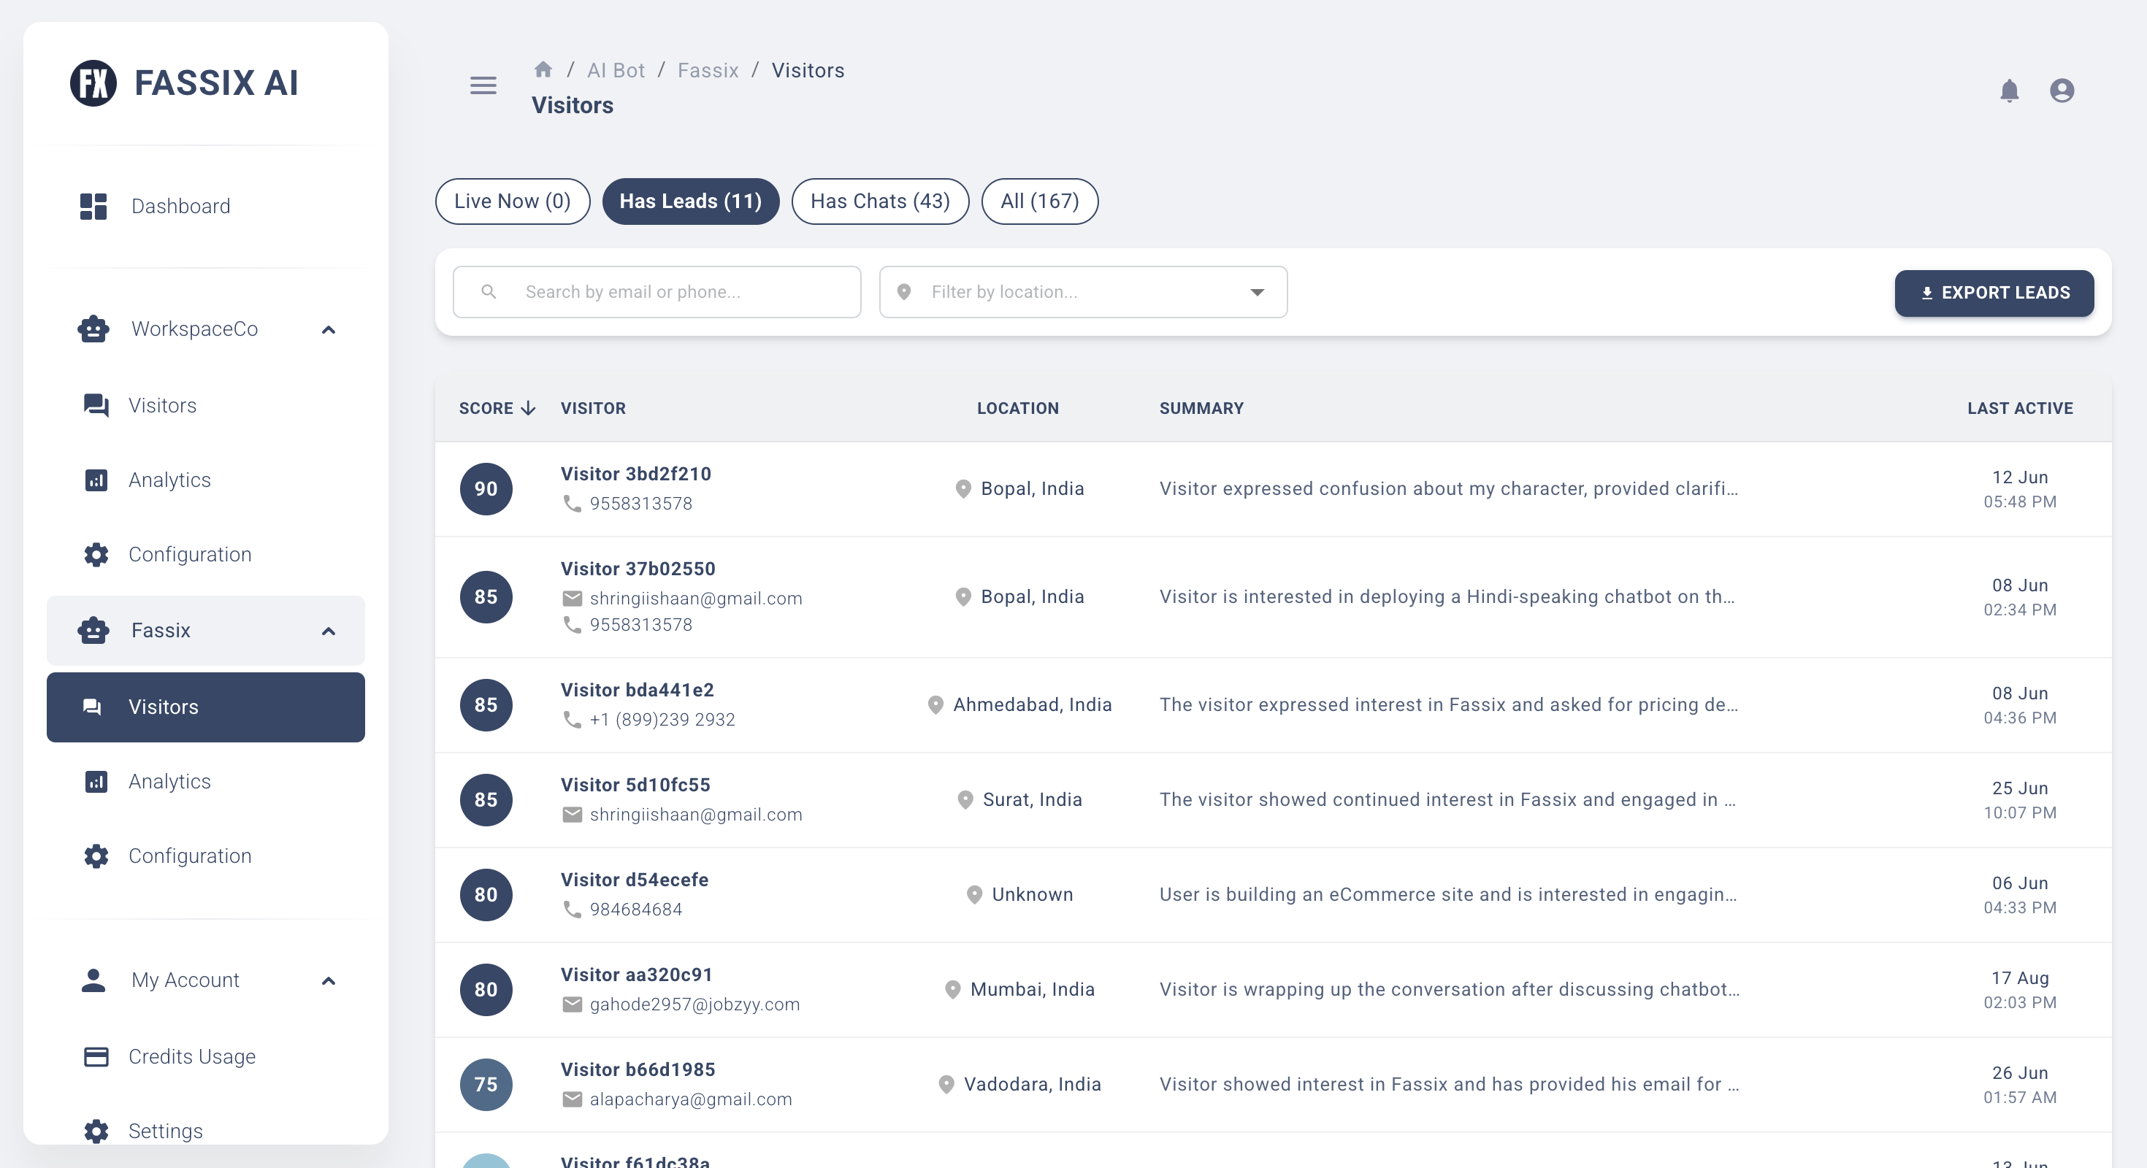This screenshot has width=2147, height=1168.
Task: Collapse the Fassix section chevron
Action: (x=329, y=631)
